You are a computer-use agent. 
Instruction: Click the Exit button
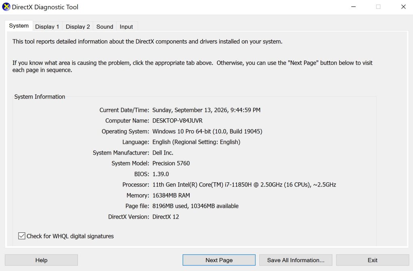point(372,260)
